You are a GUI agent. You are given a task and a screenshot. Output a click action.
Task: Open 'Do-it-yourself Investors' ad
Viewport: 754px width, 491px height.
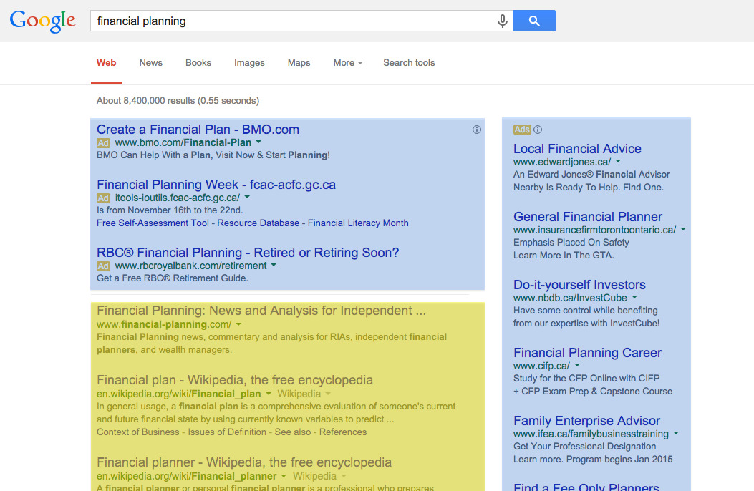(579, 285)
